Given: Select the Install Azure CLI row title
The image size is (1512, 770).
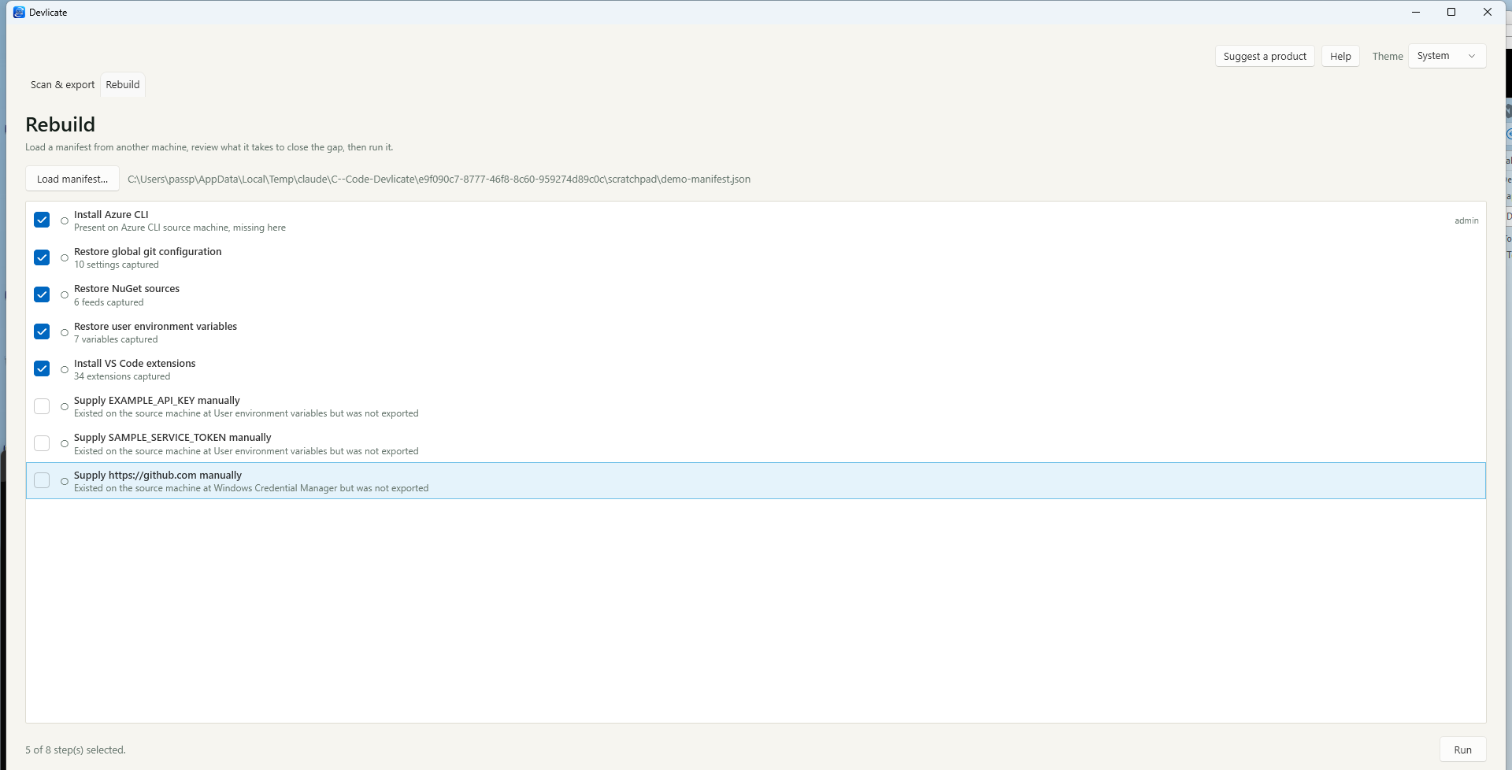Looking at the screenshot, I should [111, 214].
